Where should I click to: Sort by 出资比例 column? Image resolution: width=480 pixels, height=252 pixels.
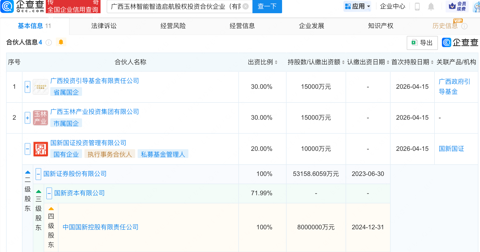(276, 62)
